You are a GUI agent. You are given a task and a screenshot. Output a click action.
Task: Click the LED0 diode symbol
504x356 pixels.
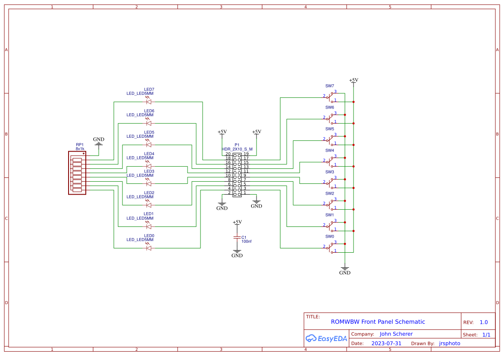pos(148,247)
